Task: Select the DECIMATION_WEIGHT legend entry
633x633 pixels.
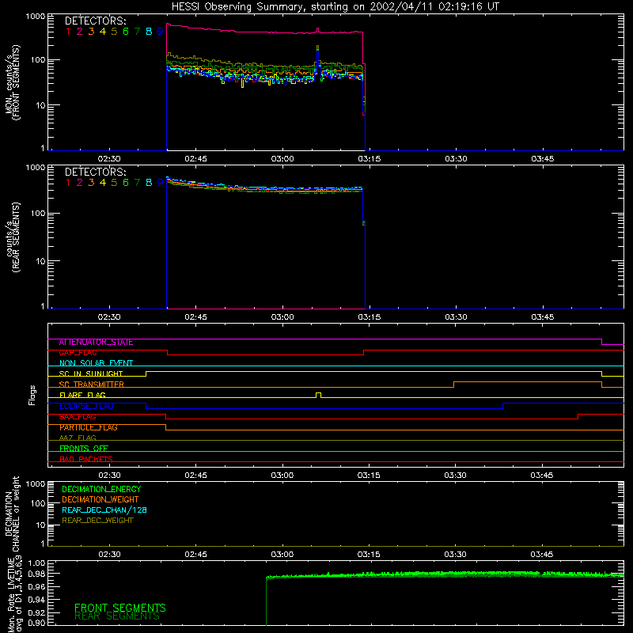Action: (100, 500)
